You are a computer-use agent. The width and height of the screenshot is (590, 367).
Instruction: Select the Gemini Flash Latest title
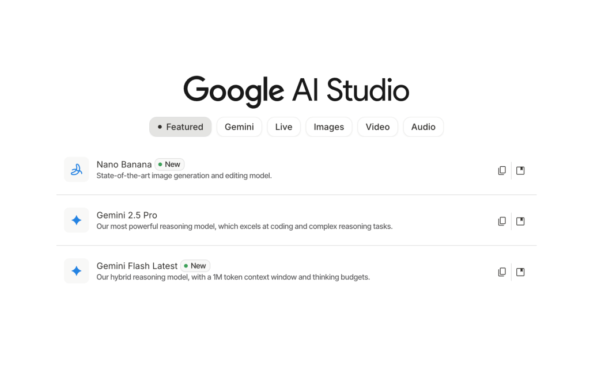click(137, 266)
